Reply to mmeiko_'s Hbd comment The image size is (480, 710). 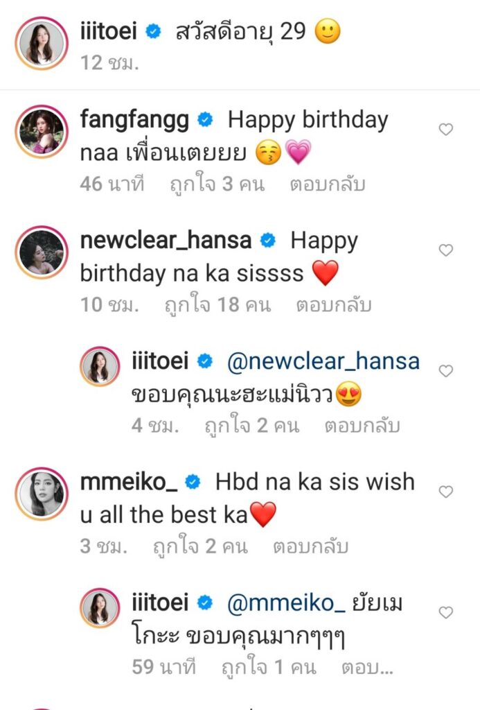[x=310, y=546]
